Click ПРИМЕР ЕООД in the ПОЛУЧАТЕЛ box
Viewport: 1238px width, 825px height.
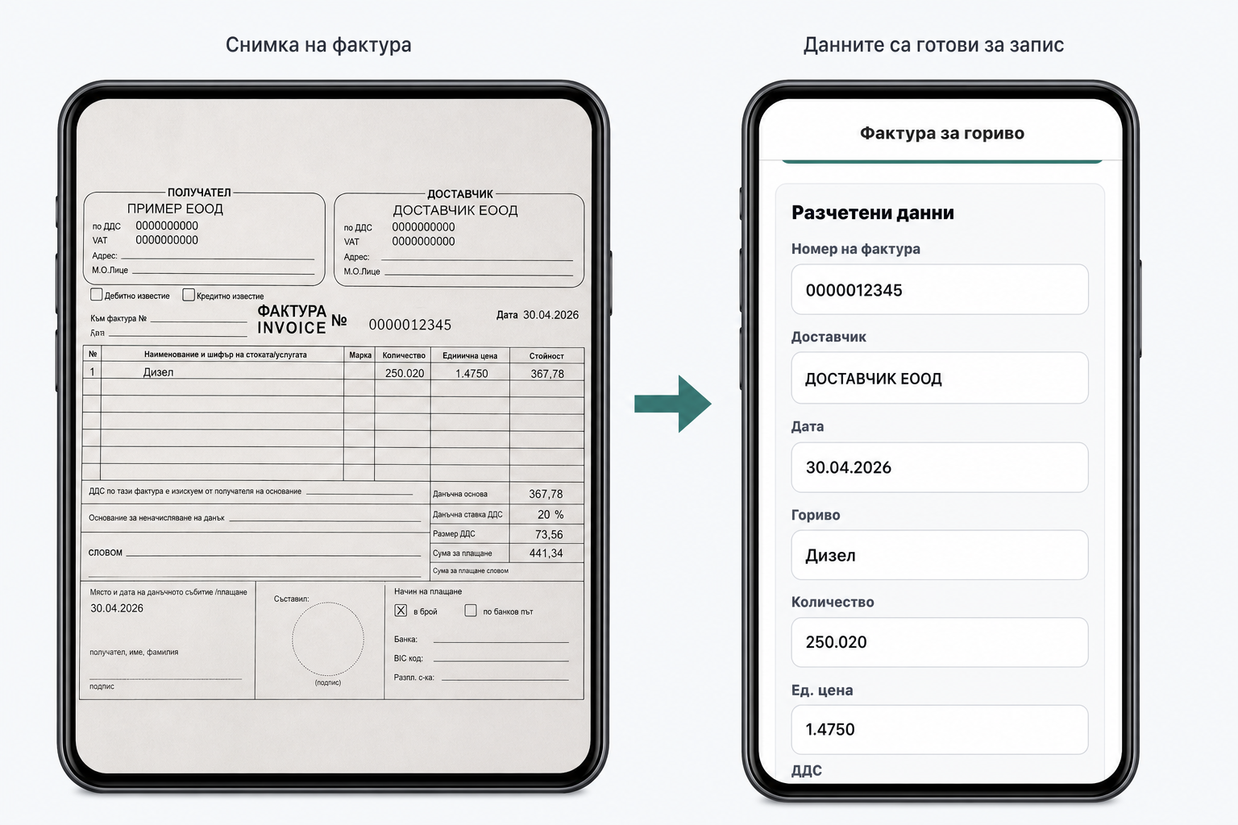click(x=175, y=209)
